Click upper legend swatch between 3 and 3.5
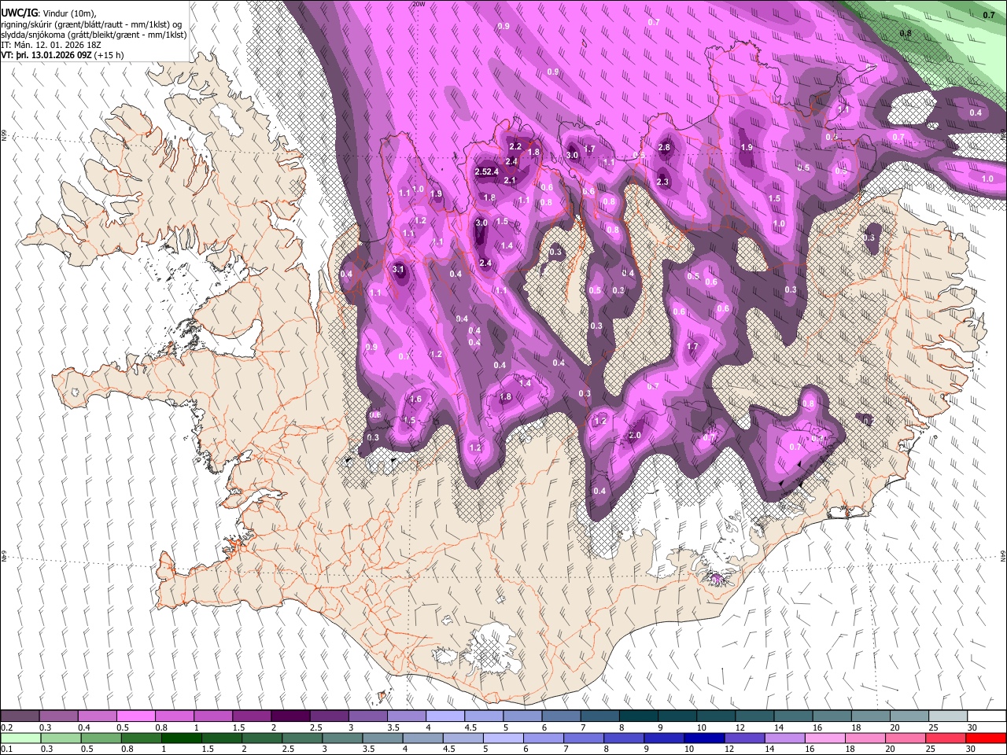This screenshot has width=1007, height=755. 367,716
